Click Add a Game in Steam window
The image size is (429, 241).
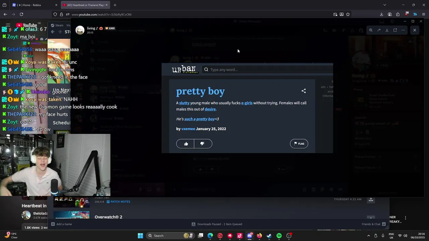[x=61, y=224]
